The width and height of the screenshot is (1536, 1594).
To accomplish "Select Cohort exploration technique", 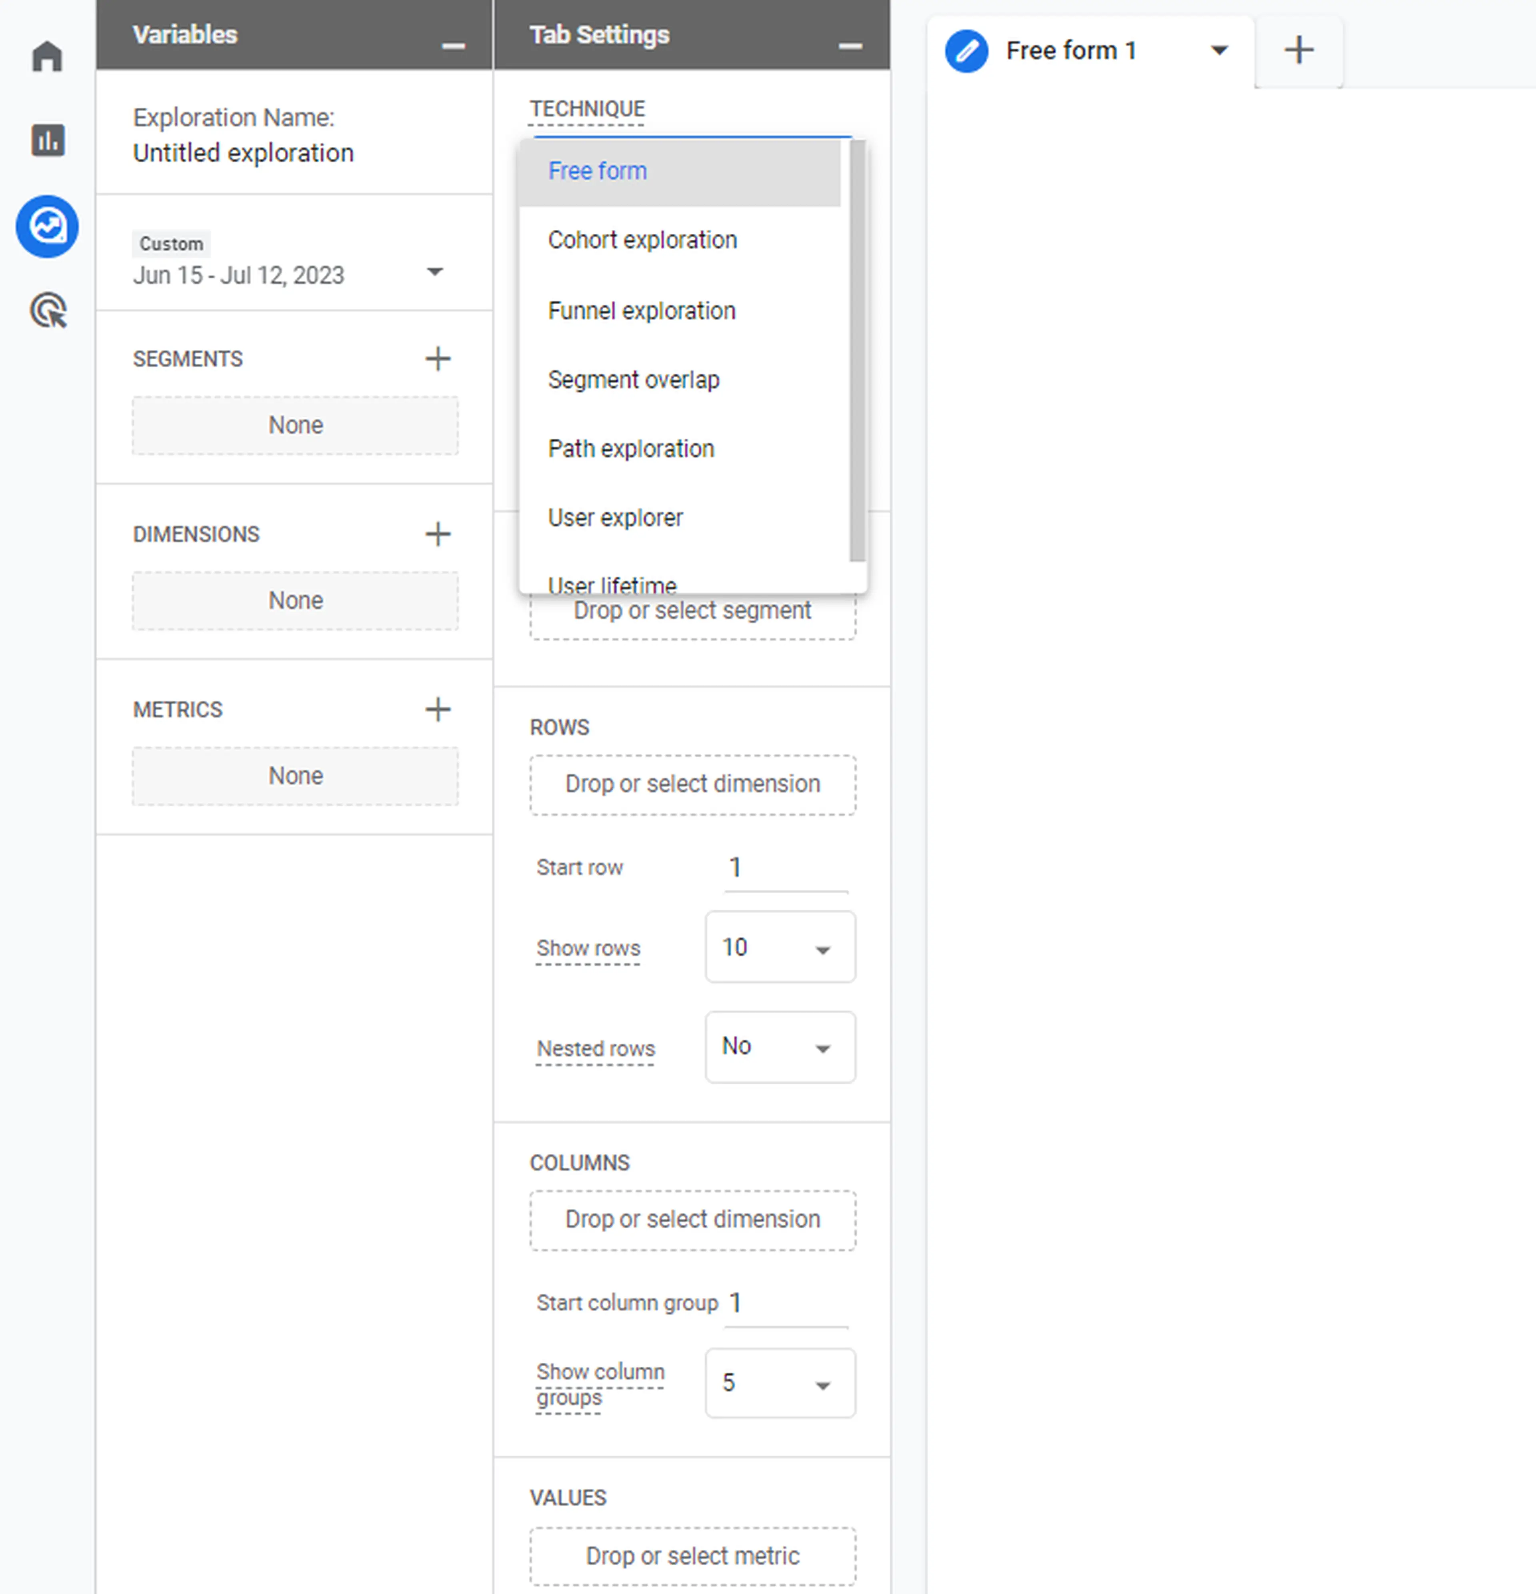I will click(680, 241).
